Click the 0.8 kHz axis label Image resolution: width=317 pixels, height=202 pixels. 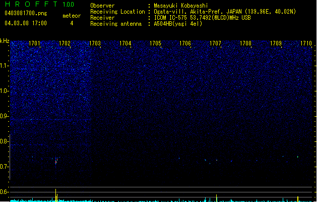click(x=5, y=141)
